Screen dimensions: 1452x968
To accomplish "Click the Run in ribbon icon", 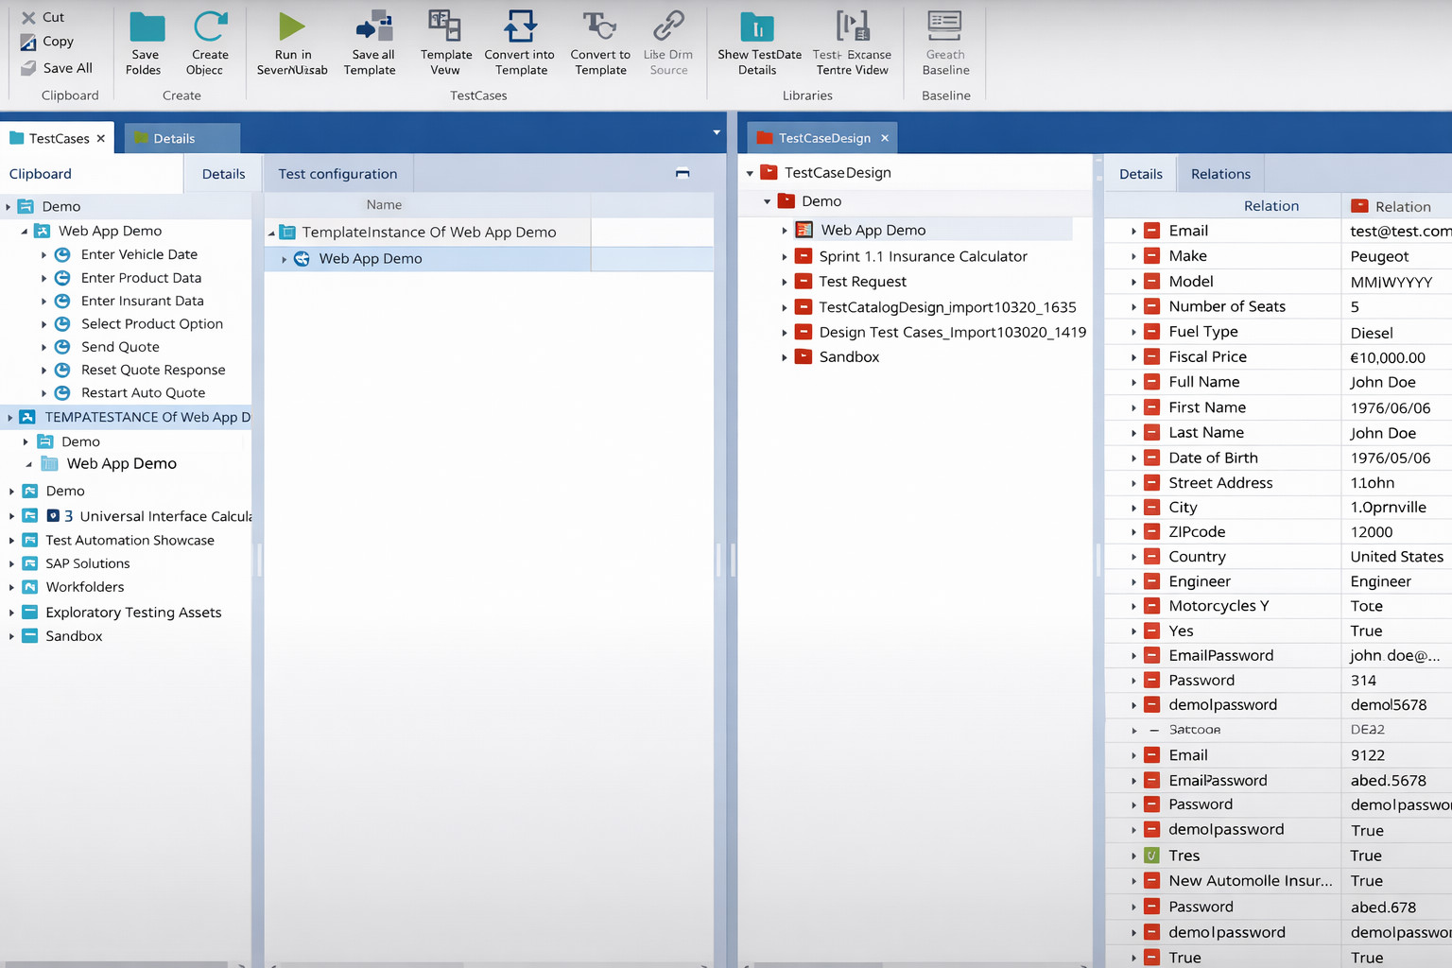I will [x=292, y=28].
